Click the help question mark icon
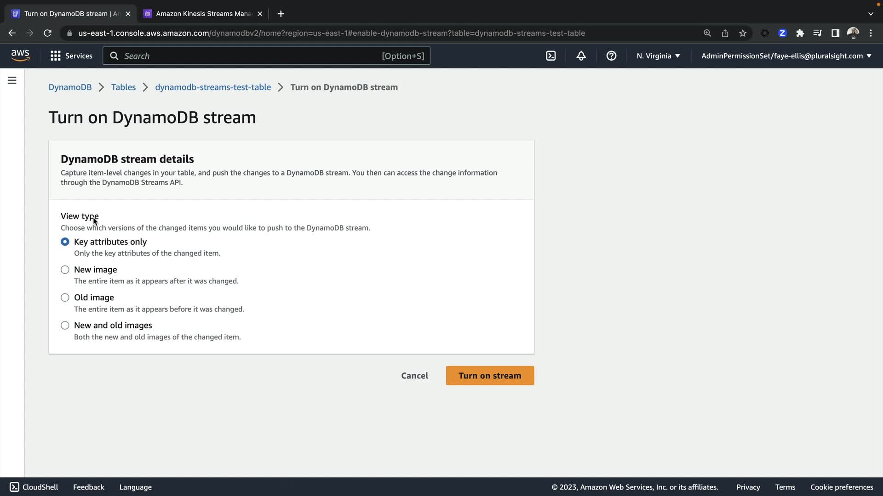The width and height of the screenshot is (883, 496). pyautogui.click(x=611, y=56)
